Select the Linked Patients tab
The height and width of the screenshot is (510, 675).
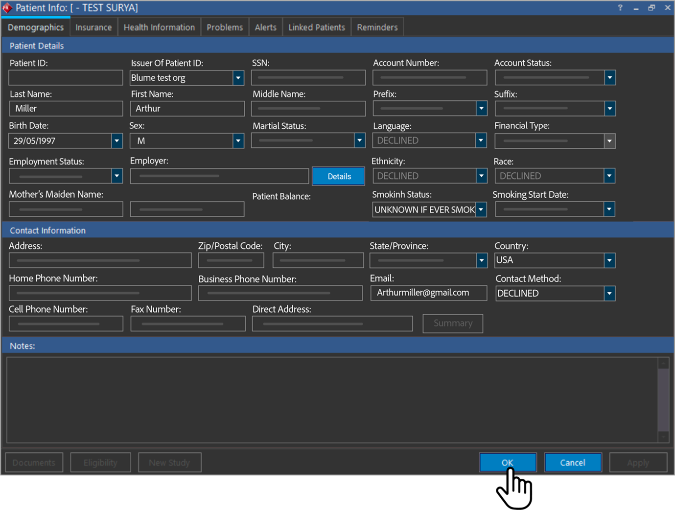click(x=316, y=27)
